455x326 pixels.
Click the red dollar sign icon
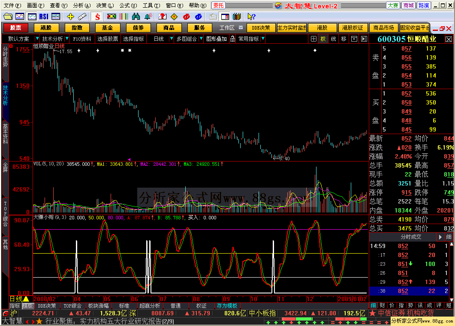coord(97,17)
